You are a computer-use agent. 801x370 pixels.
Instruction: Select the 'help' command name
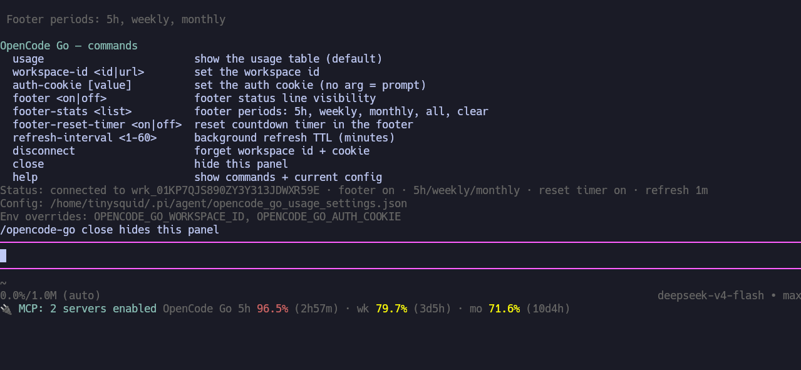25,177
